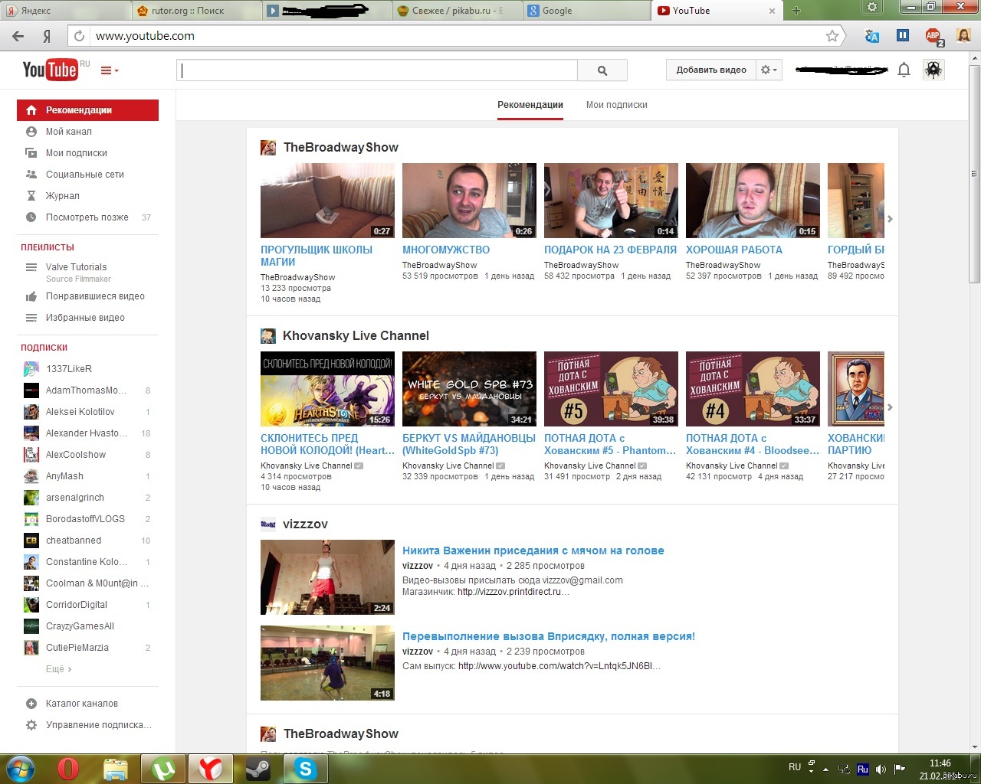Click the cheatbanned channel avatar icon
Viewport: 981px width, 784px height.
click(31, 541)
